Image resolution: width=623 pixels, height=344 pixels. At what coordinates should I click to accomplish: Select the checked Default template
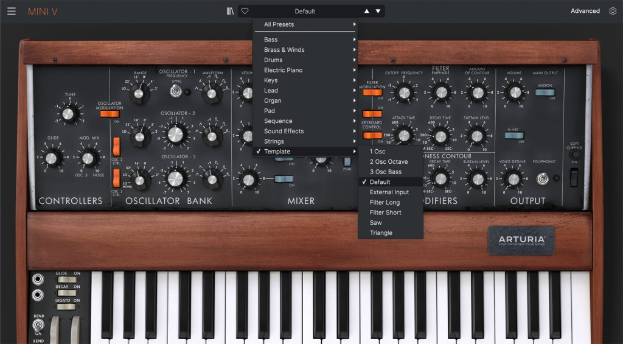click(x=391, y=182)
